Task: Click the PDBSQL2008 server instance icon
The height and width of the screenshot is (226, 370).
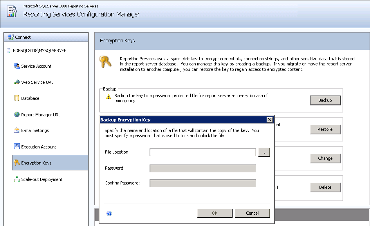Action: pos(9,51)
